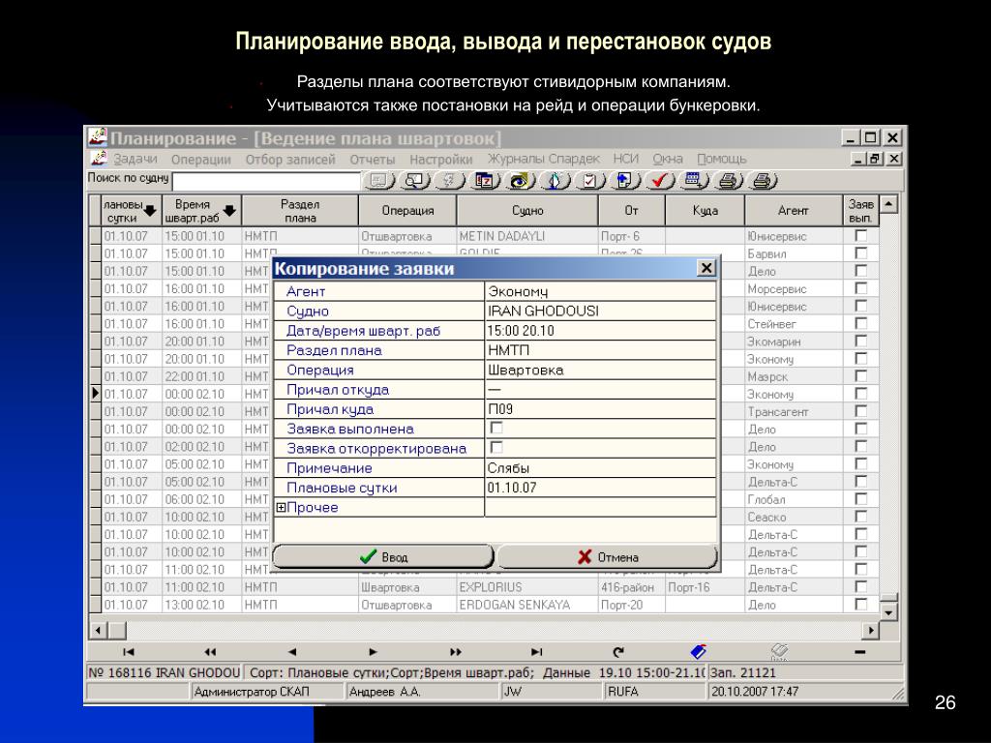Toggle the Заявка откорректирована checkbox

click(496, 447)
